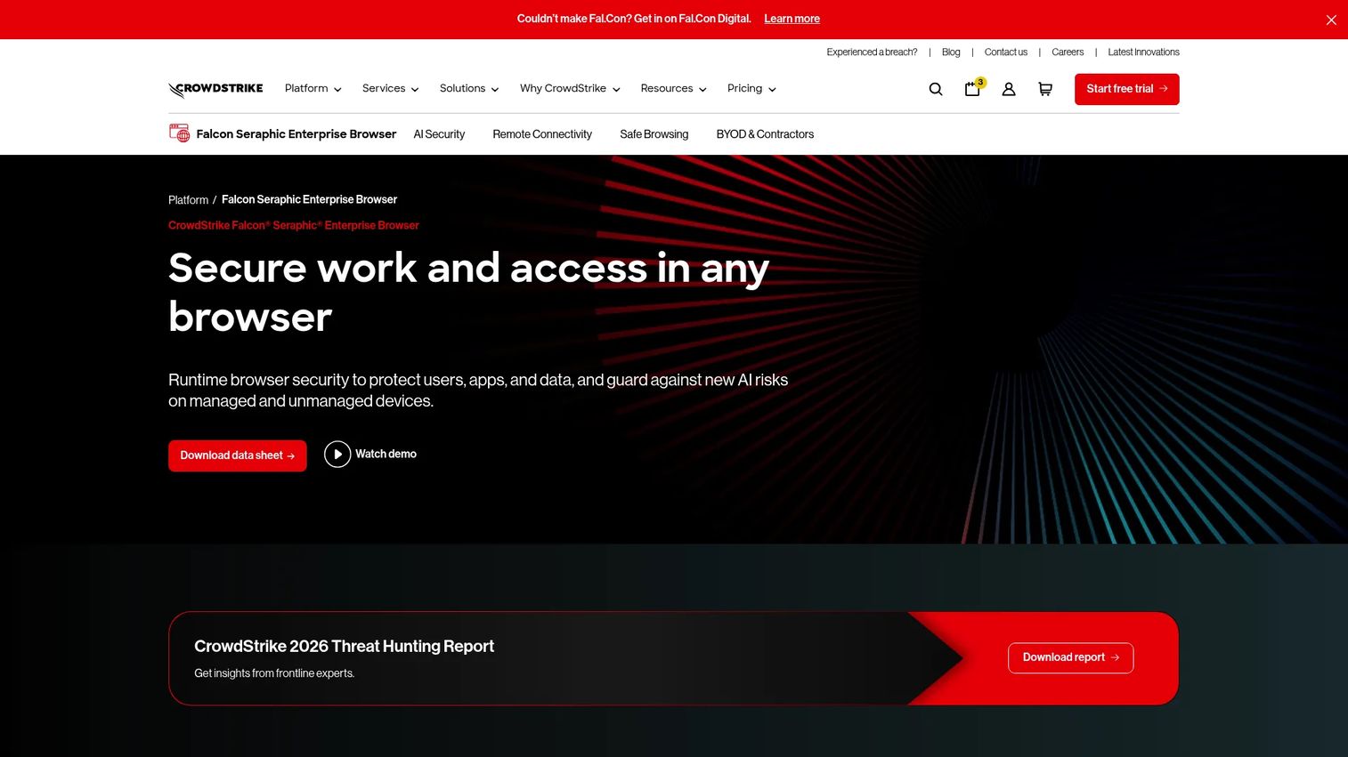1348x757 pixels.
Task: Click the Download data sheet button
Action: pyautogui.click(x=238, y=455)
